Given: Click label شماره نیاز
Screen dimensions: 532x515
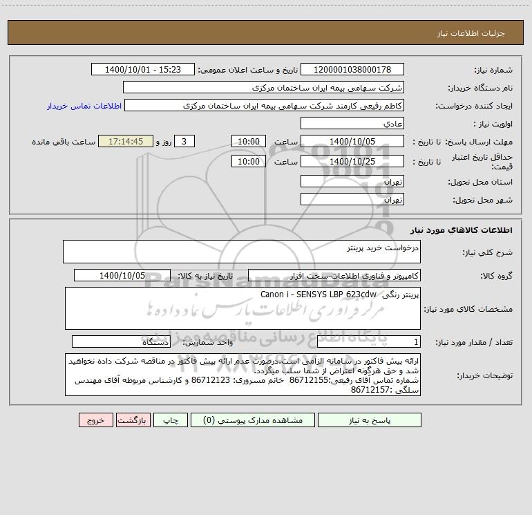Looking at the screenshot, I should pyautogui.click(x=493, y=71).
